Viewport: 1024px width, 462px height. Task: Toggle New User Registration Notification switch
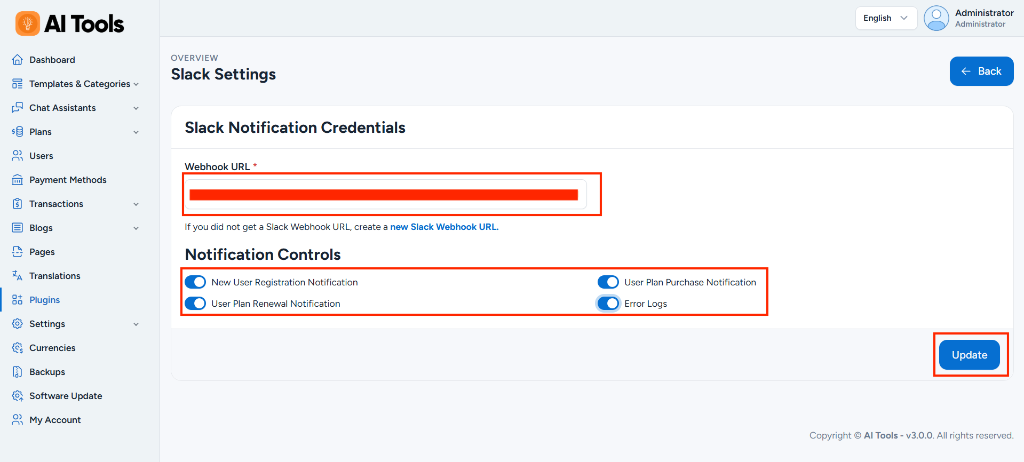click(195, 282)
